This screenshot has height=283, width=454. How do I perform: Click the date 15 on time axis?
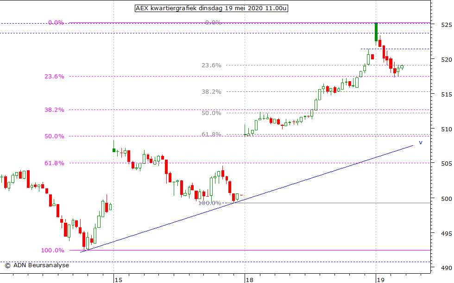[x=118, y=280]
